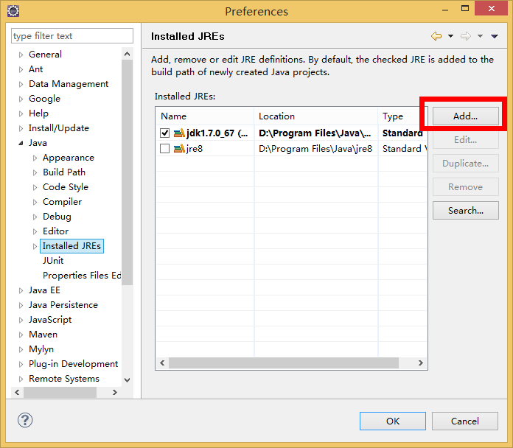This screenshot has height=448, width=513.
Task: Click the jre8 library icon
Action: click(179, 149)
